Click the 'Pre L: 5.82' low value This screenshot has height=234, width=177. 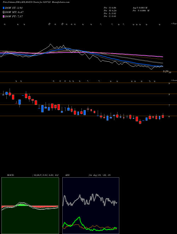(110, 13)
